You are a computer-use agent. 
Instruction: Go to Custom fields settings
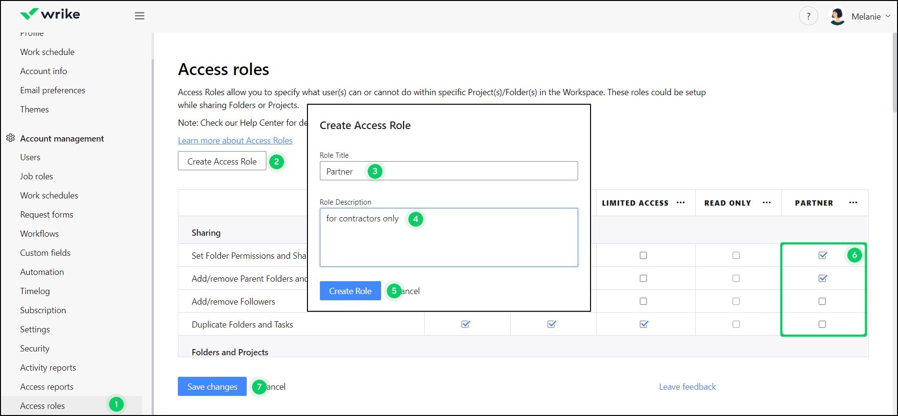pyautogui.click(x=45, y=253)
